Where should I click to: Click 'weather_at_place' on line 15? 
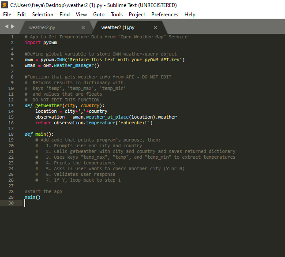click(107, 117)
